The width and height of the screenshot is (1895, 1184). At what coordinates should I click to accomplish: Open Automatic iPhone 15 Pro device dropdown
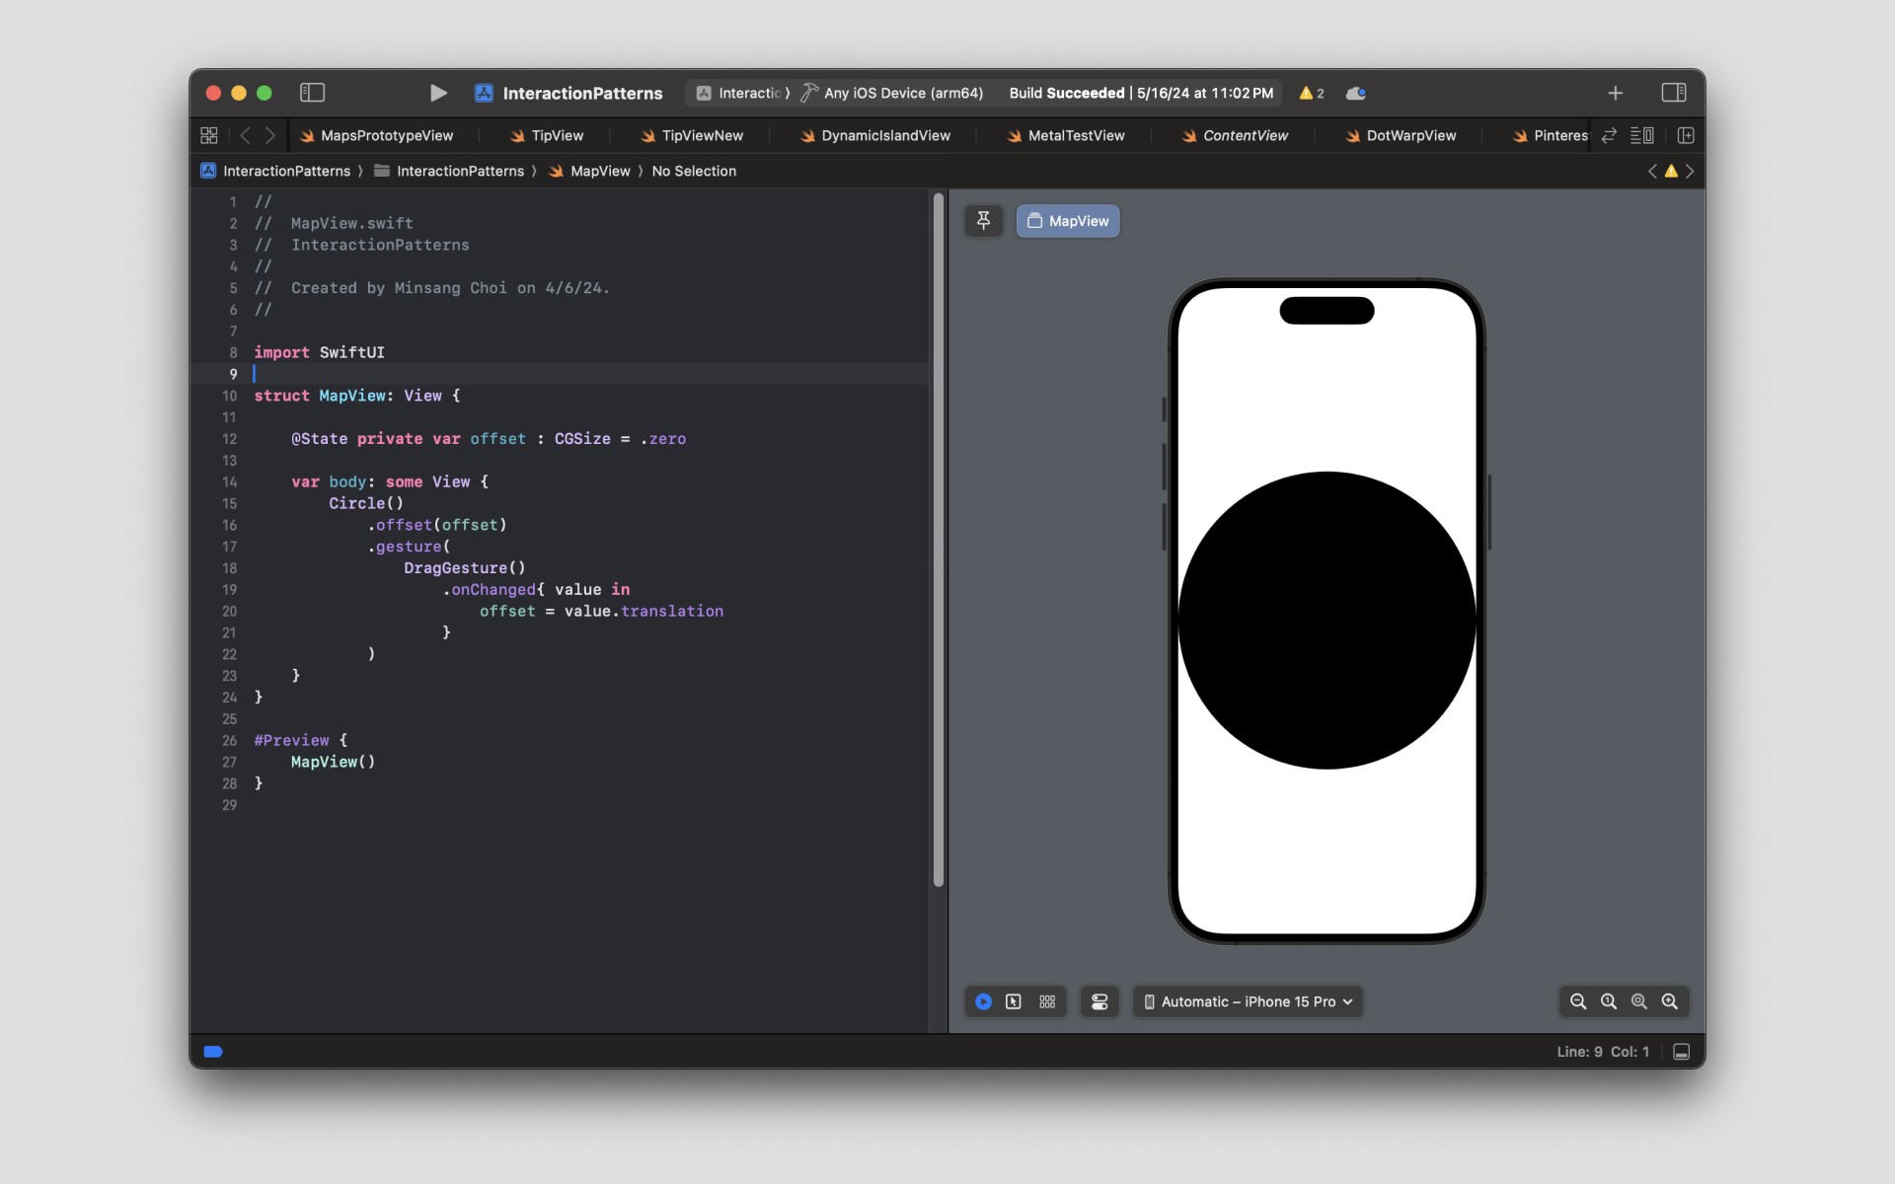tap(1248, 1001)
